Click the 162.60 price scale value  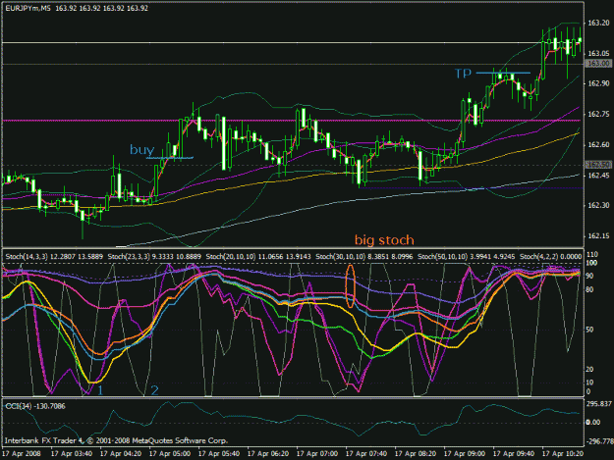click(x=598, y=144)
